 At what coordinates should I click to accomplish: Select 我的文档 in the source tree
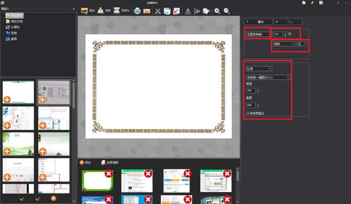16,21
